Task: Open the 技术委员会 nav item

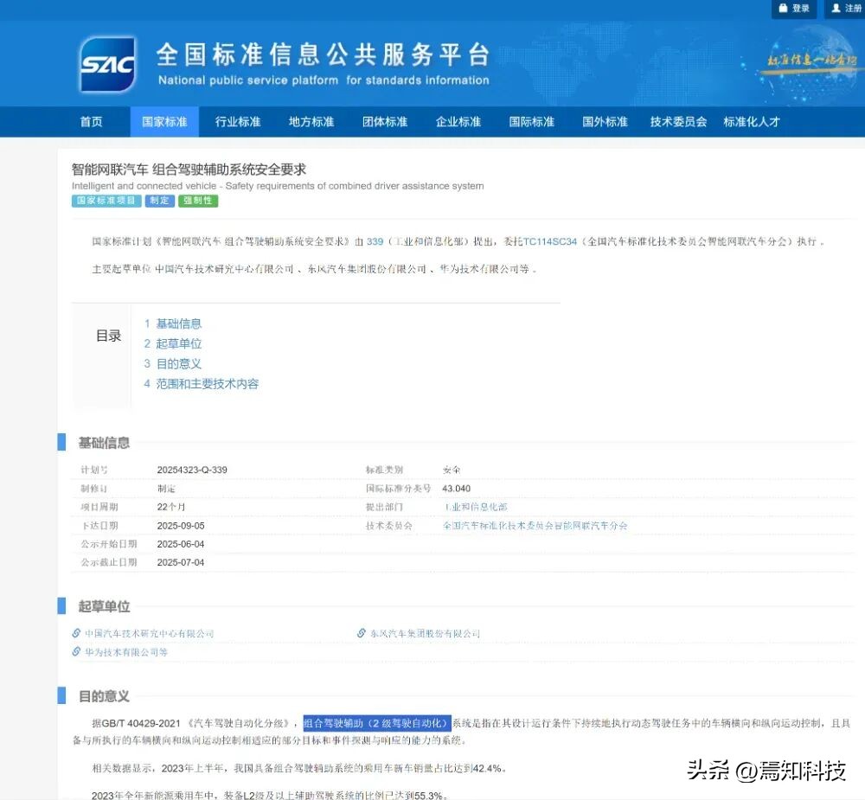Action: click(678, 121)
